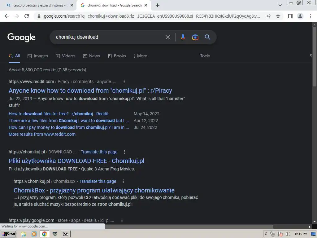
Task: Open the tab search dropdown arrow
Action: (280, 5)
